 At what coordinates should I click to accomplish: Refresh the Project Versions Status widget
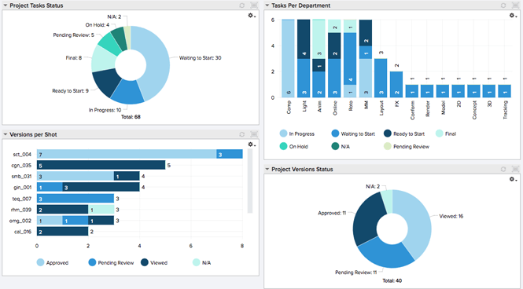pyautogui.click(x=503, y=169)
